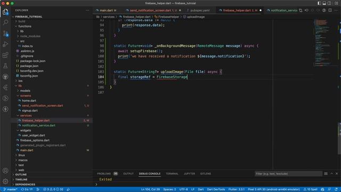This screenshot has height=192, width=341.
Task: Click the 10 Spell warning status item
Action: tap(310, 189)
